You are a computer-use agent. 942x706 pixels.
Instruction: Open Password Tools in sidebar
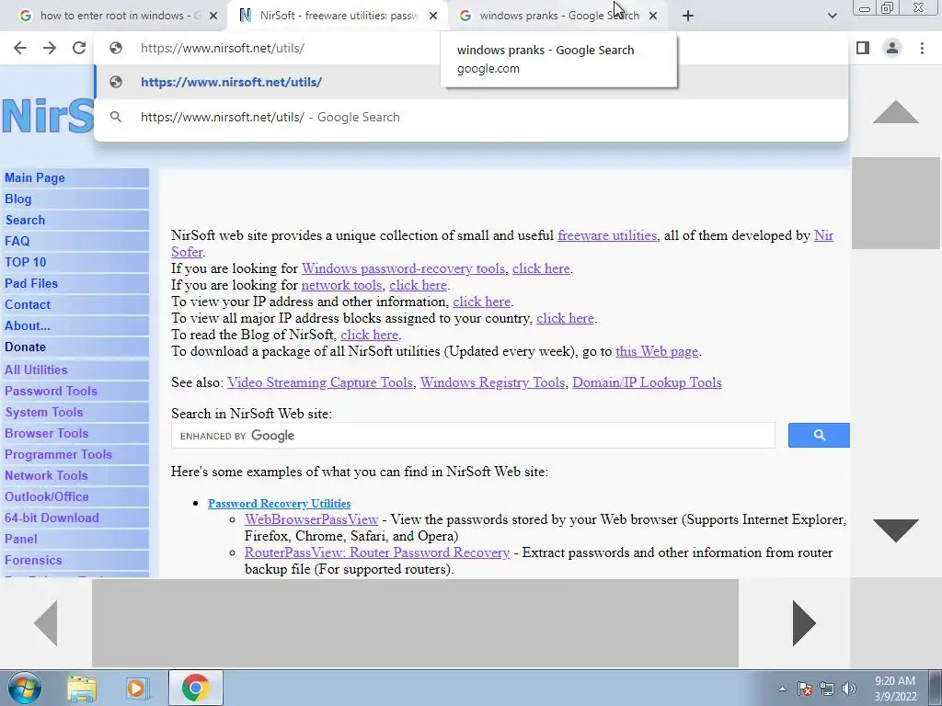pos(52,391)
